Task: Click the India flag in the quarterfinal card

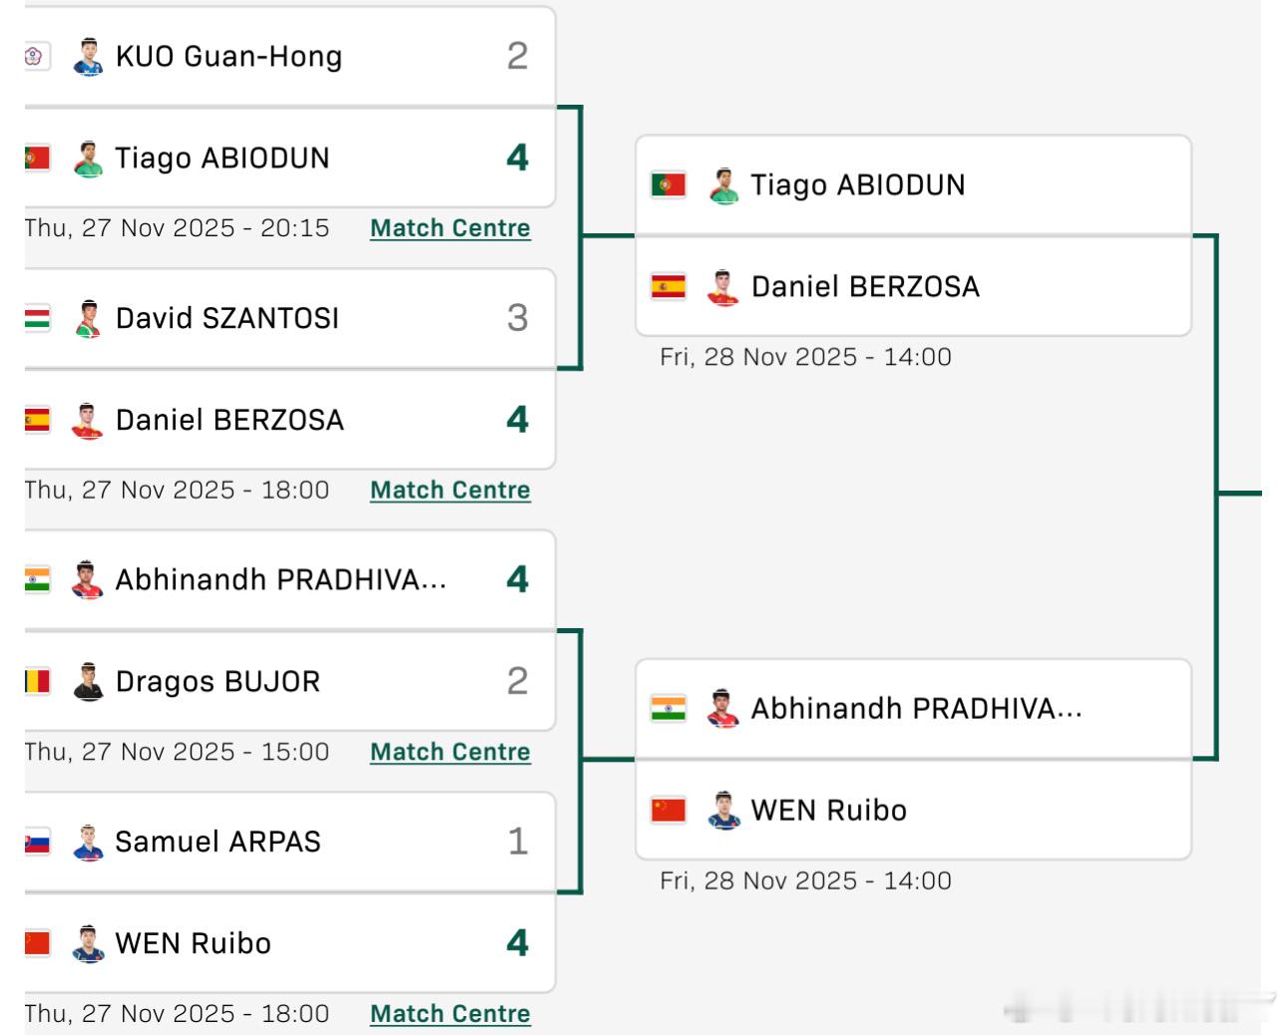Action: (x=667, y=709)
